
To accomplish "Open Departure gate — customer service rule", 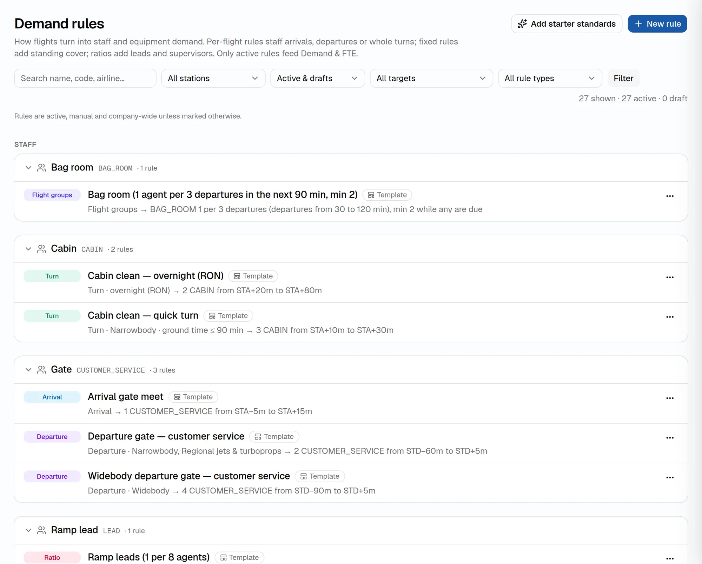I will [166, 436].
